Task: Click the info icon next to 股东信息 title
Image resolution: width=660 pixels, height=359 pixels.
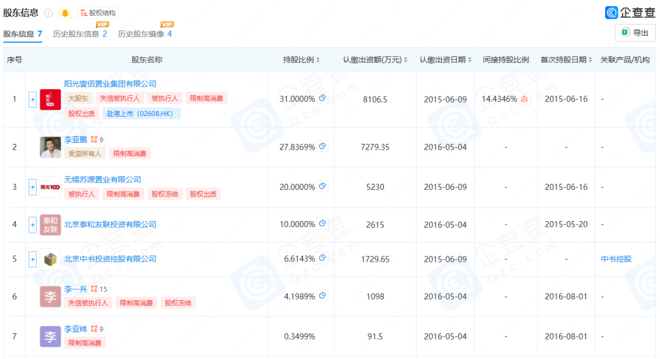Action: 48,13
